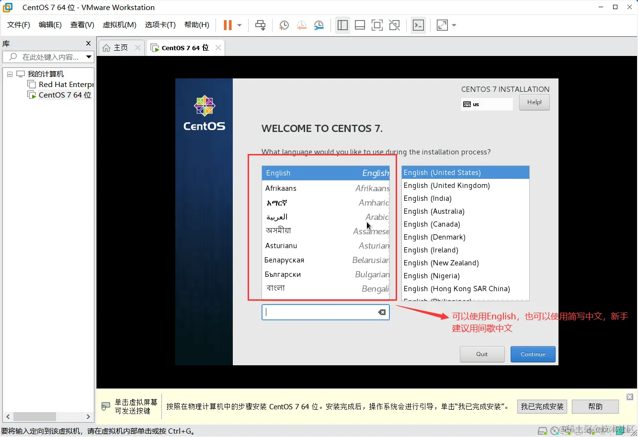Select Bulgarian in the language list
Screen dimensions: 638x437
(x=326, y=274)
